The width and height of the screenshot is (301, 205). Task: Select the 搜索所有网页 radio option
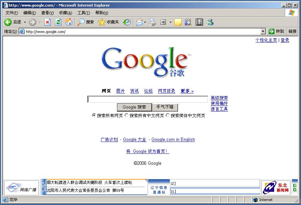click(x=94, y=115)
